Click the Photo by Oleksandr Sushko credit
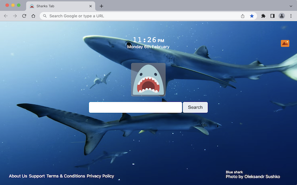 (253, 177)
